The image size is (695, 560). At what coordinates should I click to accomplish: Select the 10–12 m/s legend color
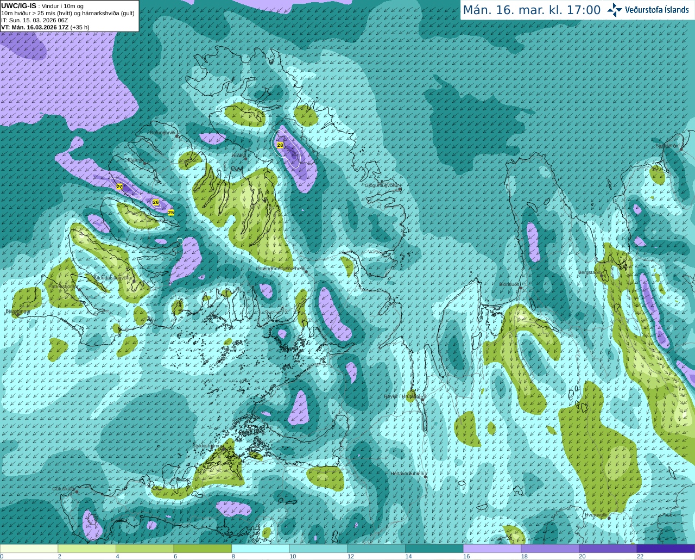click(x=318, y=549)
